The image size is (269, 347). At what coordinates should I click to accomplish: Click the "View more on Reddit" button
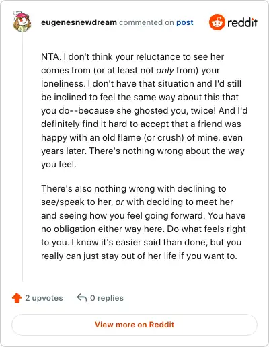coord(134,325)
